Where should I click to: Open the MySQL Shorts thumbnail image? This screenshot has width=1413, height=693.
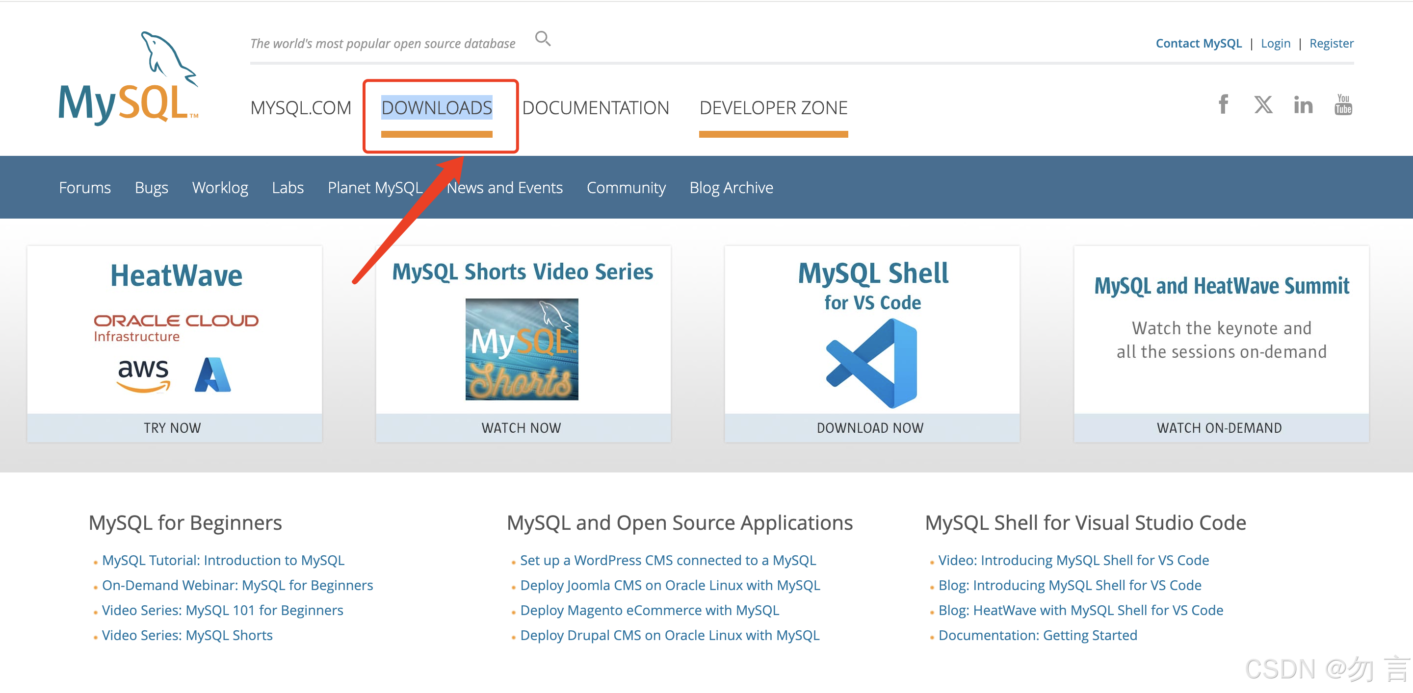click(522, 349)
